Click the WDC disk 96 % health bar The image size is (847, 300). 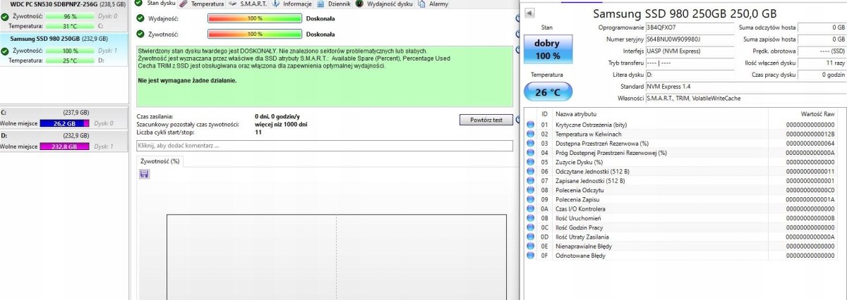69,15
